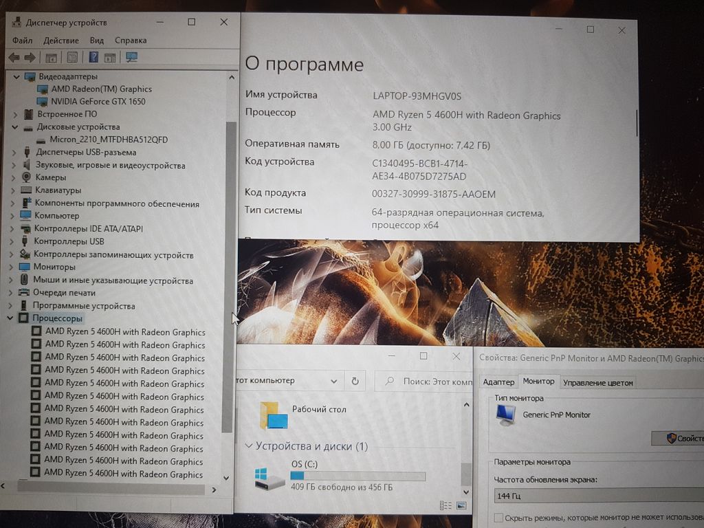Click the blue Help question mark icon
This screenshot has height=528, width=704.
(x=93, y=58)
